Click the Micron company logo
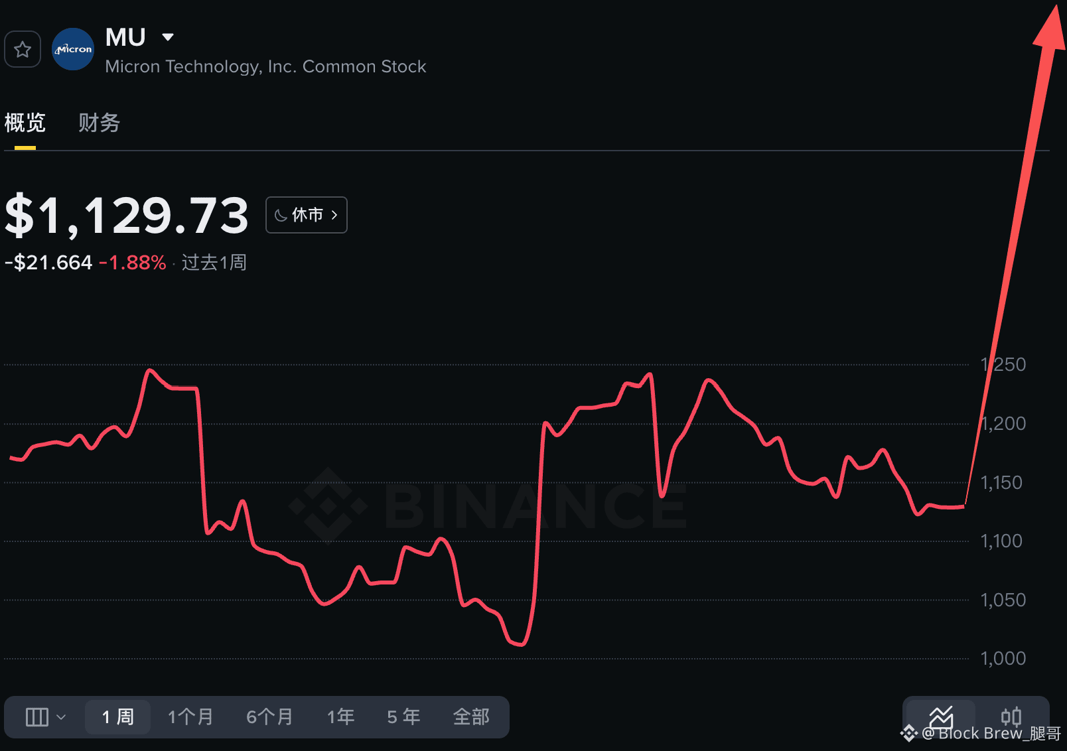Screen dimensions: 1067x751 coord(73,49)
